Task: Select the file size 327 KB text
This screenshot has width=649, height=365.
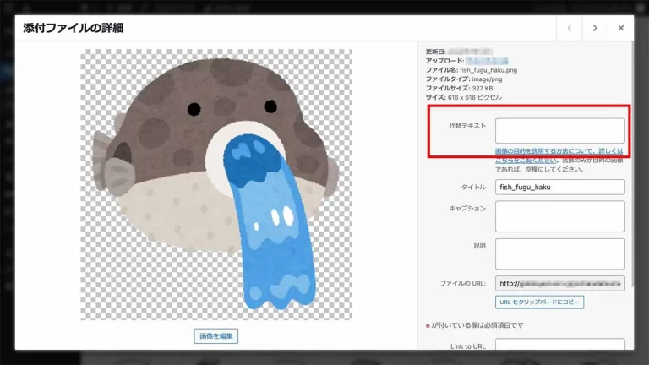Action: pos(483,88)
